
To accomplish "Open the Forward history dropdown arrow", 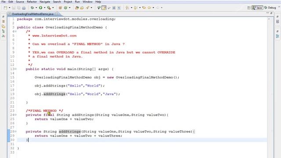I will tap(162, 8).
